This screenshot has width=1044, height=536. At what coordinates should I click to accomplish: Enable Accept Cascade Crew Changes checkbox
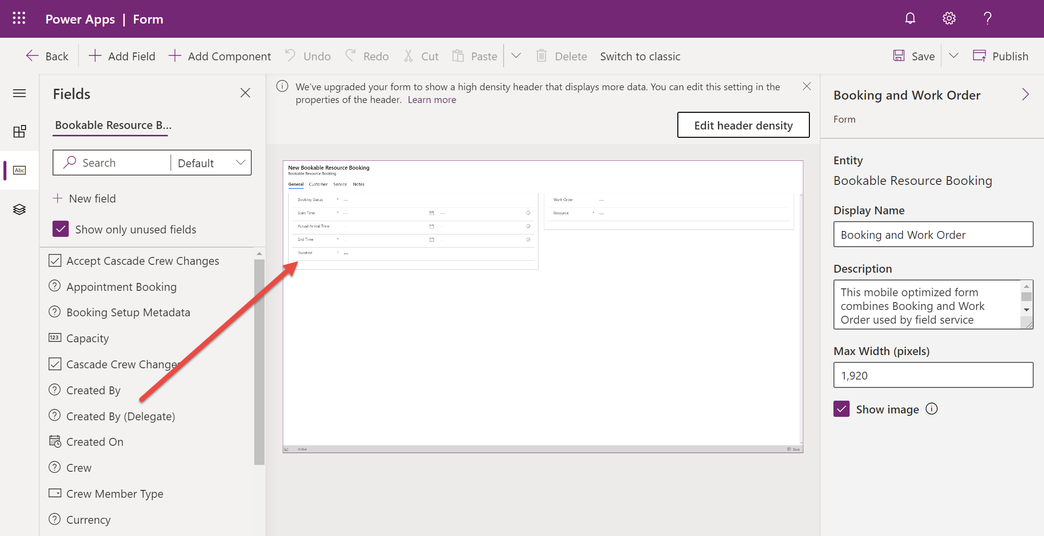click(55, 260)
